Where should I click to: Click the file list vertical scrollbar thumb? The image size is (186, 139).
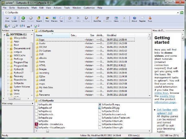149,38
